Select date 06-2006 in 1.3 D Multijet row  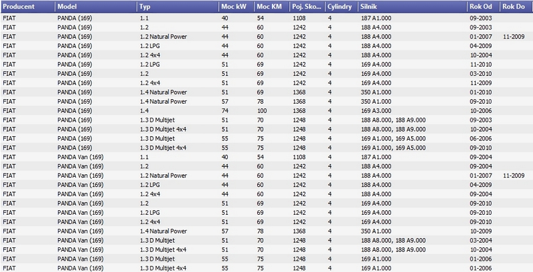tap(480, 139)
